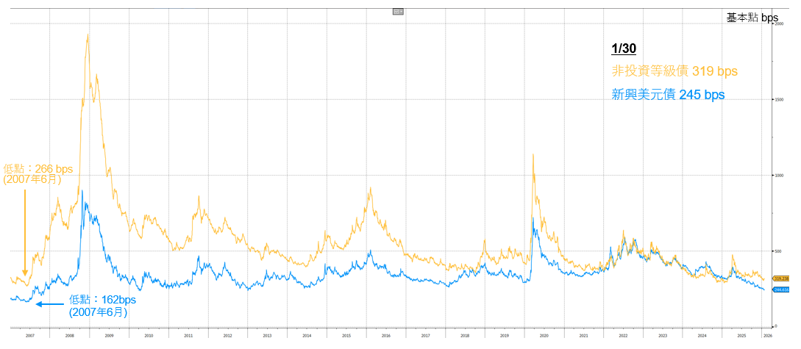The image size is (801, 349).
Task: Select the 非投資等級債 319 bps legend entry
Action: [674, 71]
